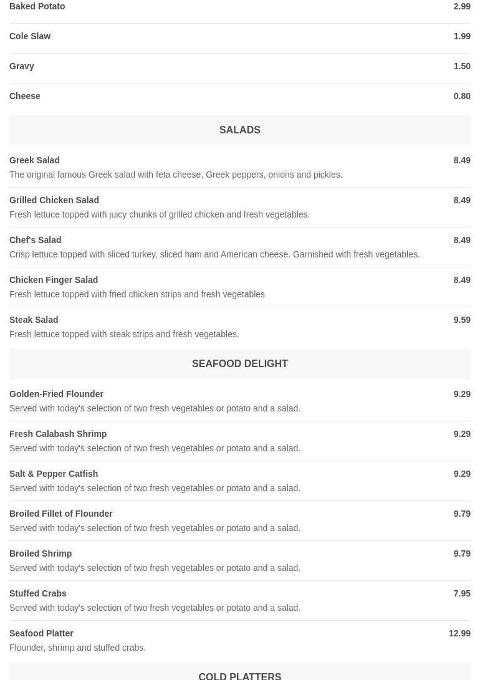This screenshot has height=680, width=480.
Task: Click the 12.99 Seafood Platter price
Action: point(459,633)
